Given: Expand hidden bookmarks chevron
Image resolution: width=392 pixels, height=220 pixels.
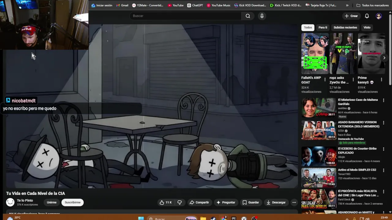Looking at the screenshot, I should [x=347, y=5].
